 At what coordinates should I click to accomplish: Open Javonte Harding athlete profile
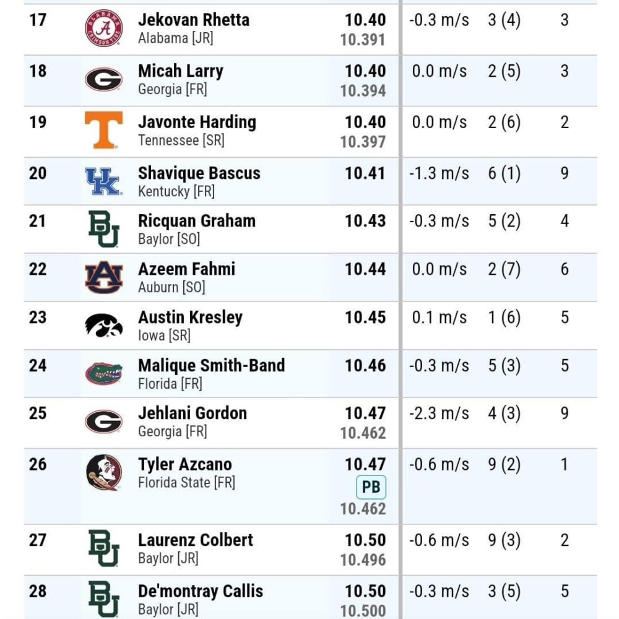click(x=197, y=122)
